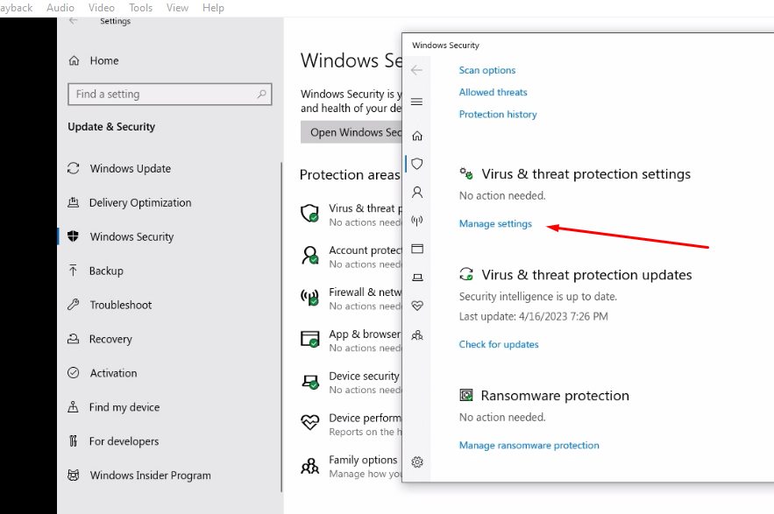Viewport: 774px width, 514px height.
Task: Click Account protection icon in Protection areas
Action: (x=310, y=255)
